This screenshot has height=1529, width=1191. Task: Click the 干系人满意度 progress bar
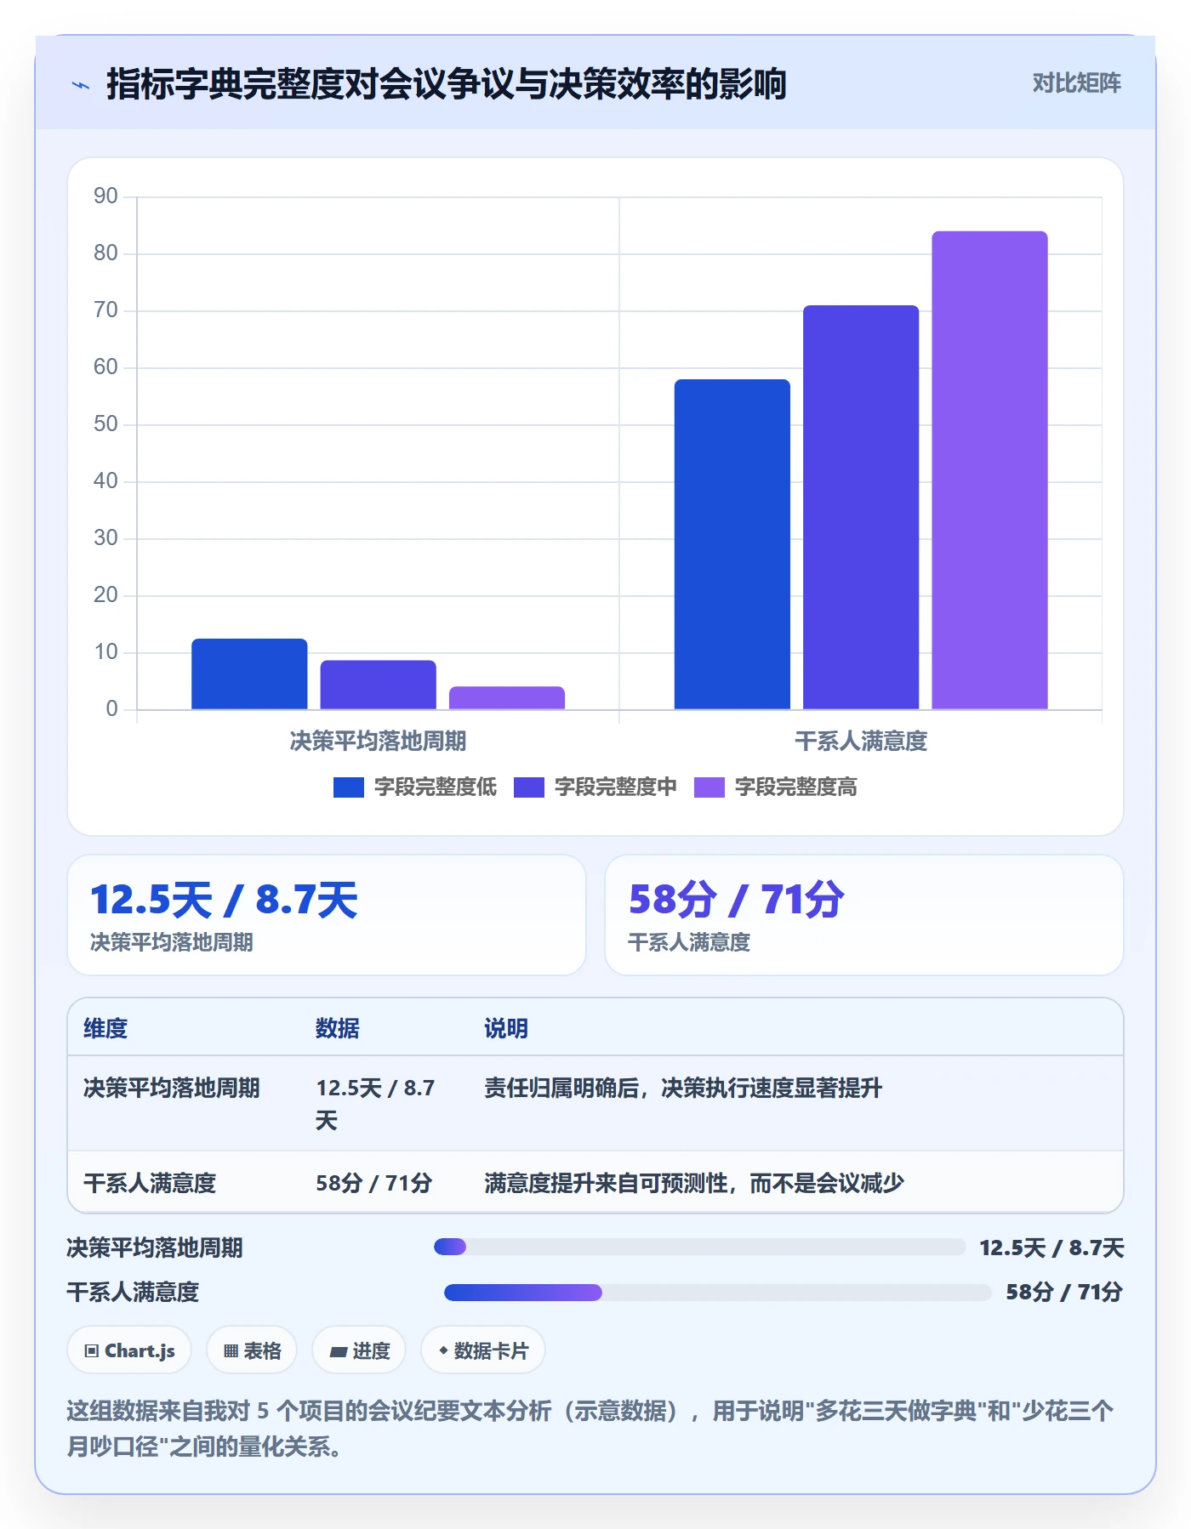pos(717,1293)
